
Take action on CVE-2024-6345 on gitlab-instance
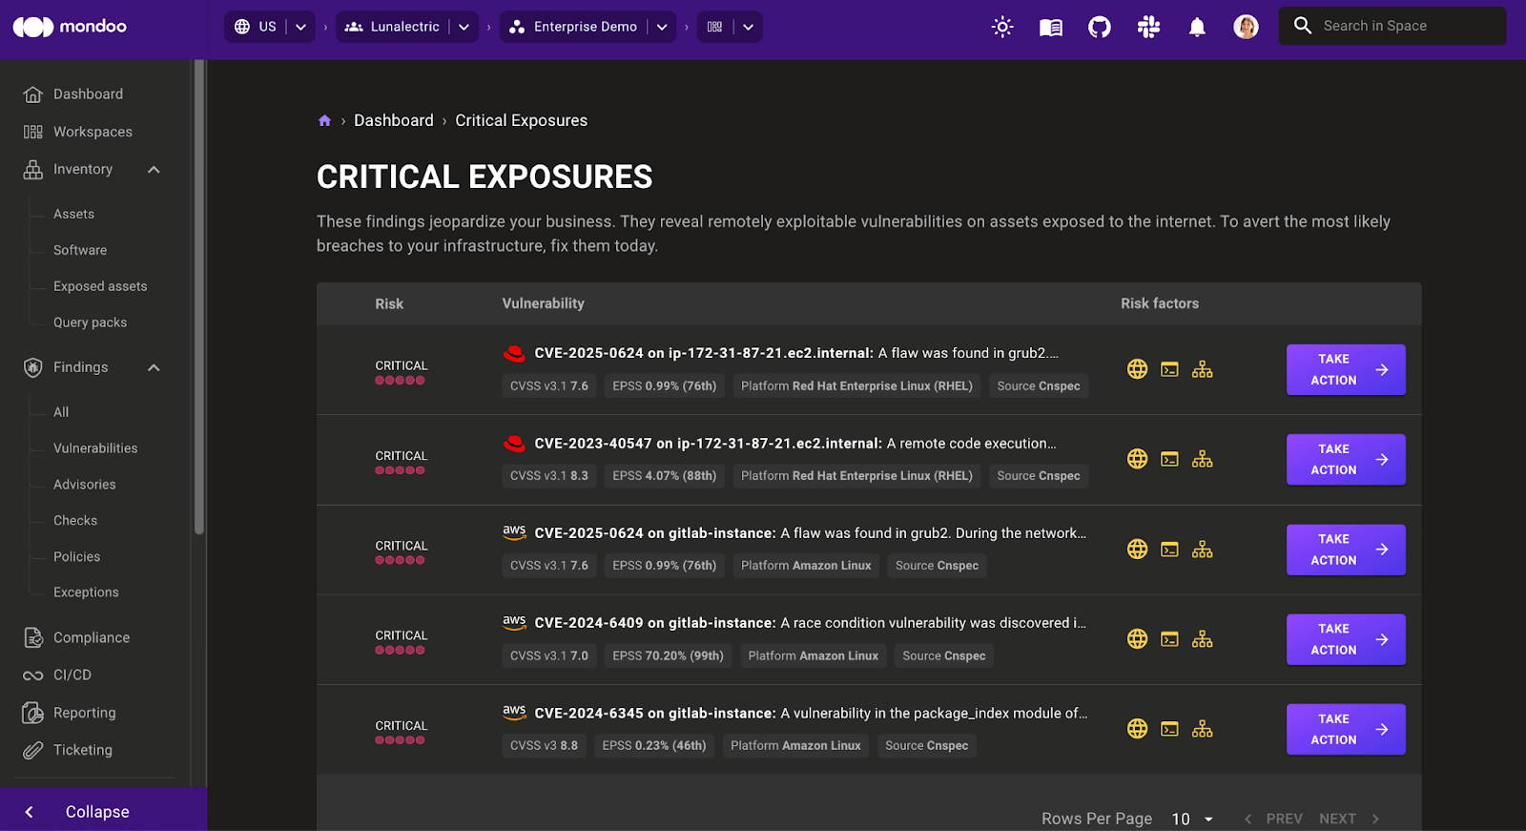point(1345,729)
